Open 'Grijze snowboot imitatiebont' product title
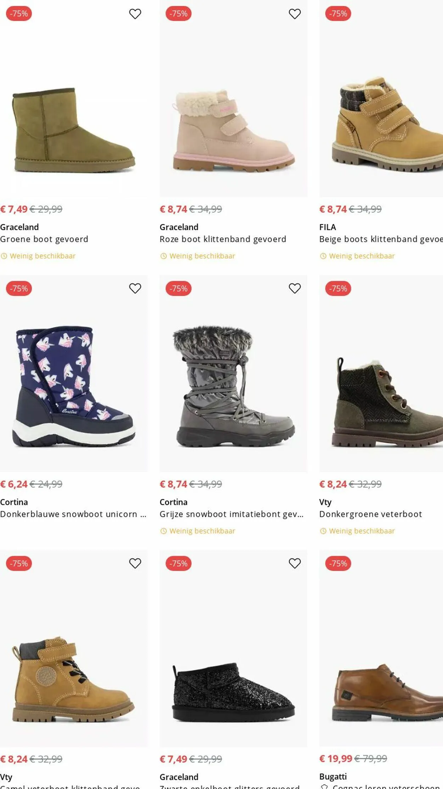Image resolution: width=443 pixels, height=789 pixels. pyautogui.click(x=231, y=514)
